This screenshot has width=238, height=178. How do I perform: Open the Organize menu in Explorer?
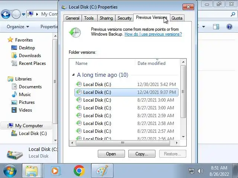coord(18,27)
